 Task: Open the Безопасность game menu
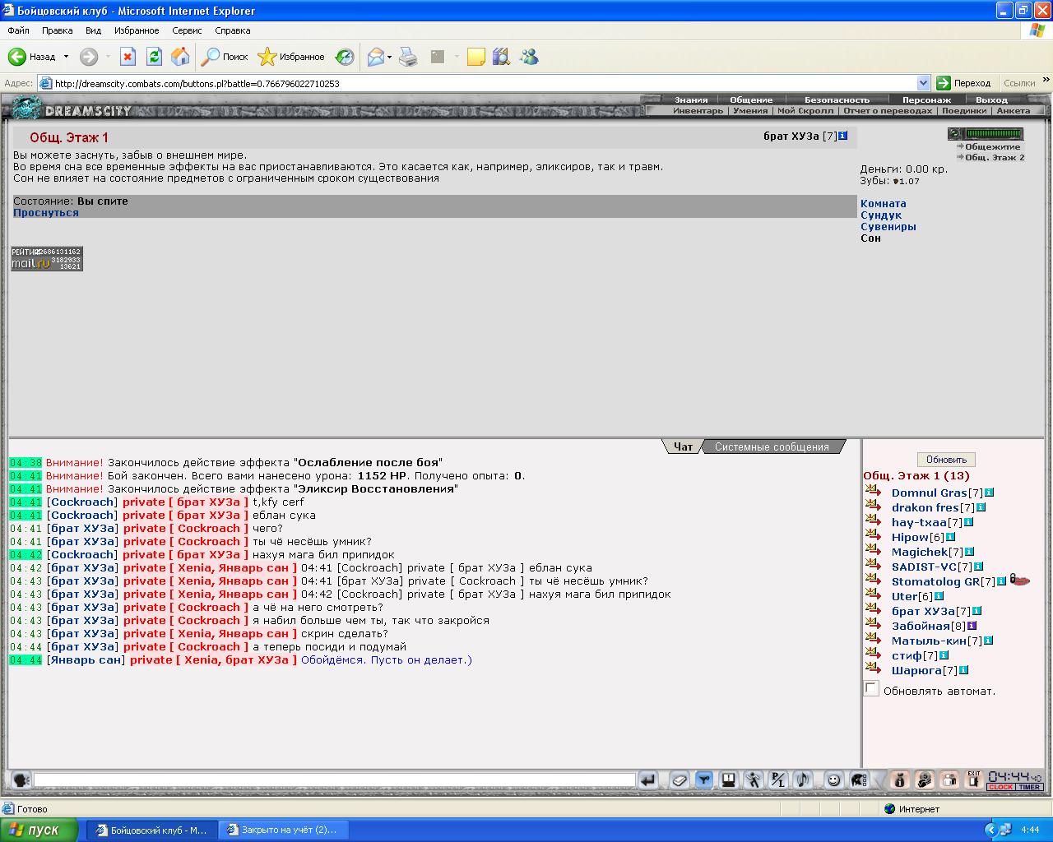837,99
